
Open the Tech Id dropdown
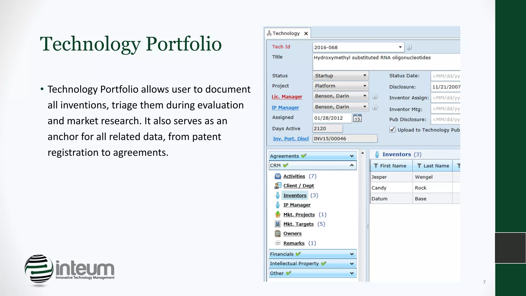click(400, 47)
